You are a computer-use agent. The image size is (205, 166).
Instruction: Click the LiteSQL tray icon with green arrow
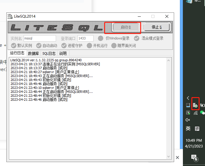click(195, 105)
